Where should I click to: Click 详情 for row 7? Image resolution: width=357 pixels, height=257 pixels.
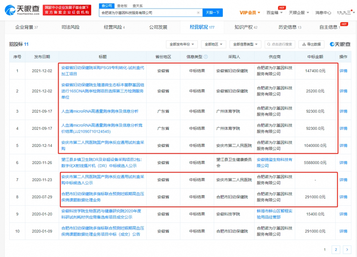[343, 180]
